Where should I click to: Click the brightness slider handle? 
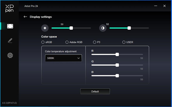pos(71,28)
